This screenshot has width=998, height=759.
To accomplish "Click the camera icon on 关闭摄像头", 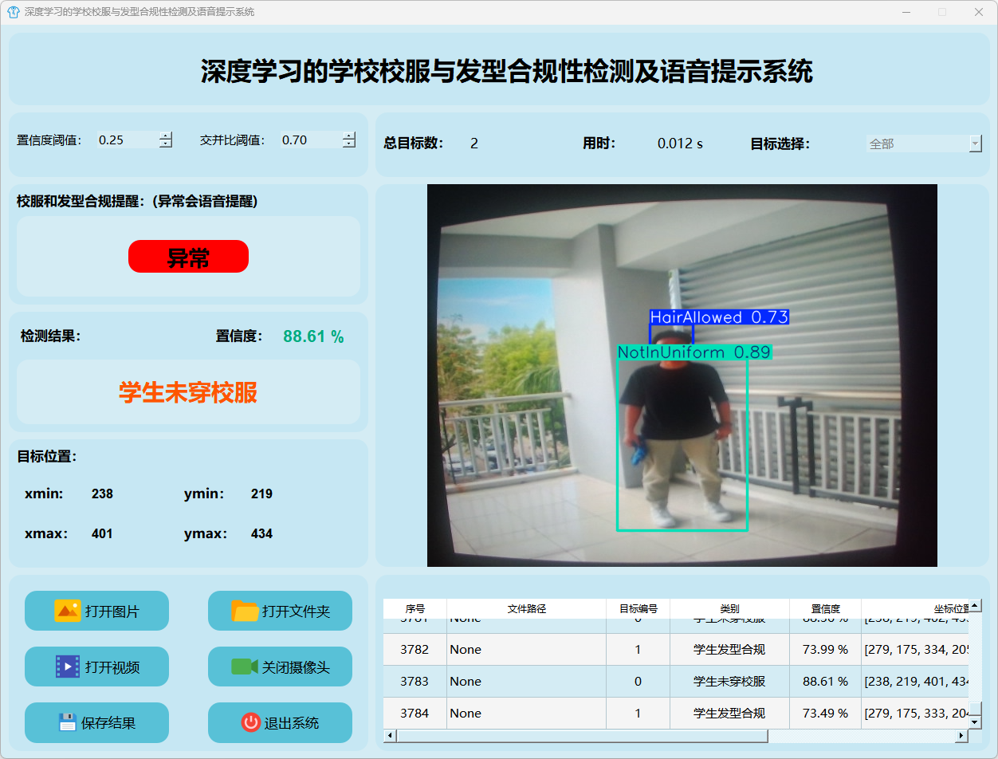I will [x=244, y=667].
